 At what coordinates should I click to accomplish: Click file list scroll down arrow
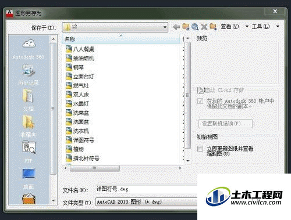188,161
